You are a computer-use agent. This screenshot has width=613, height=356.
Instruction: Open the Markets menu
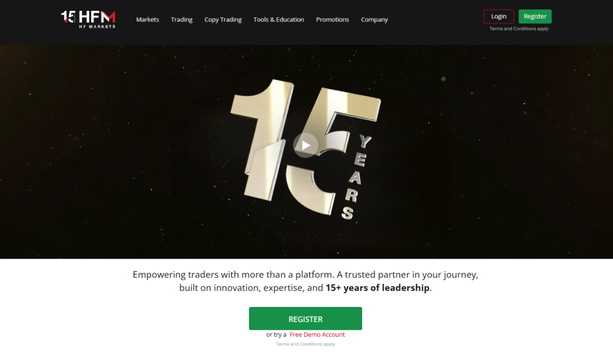(147, 20)
